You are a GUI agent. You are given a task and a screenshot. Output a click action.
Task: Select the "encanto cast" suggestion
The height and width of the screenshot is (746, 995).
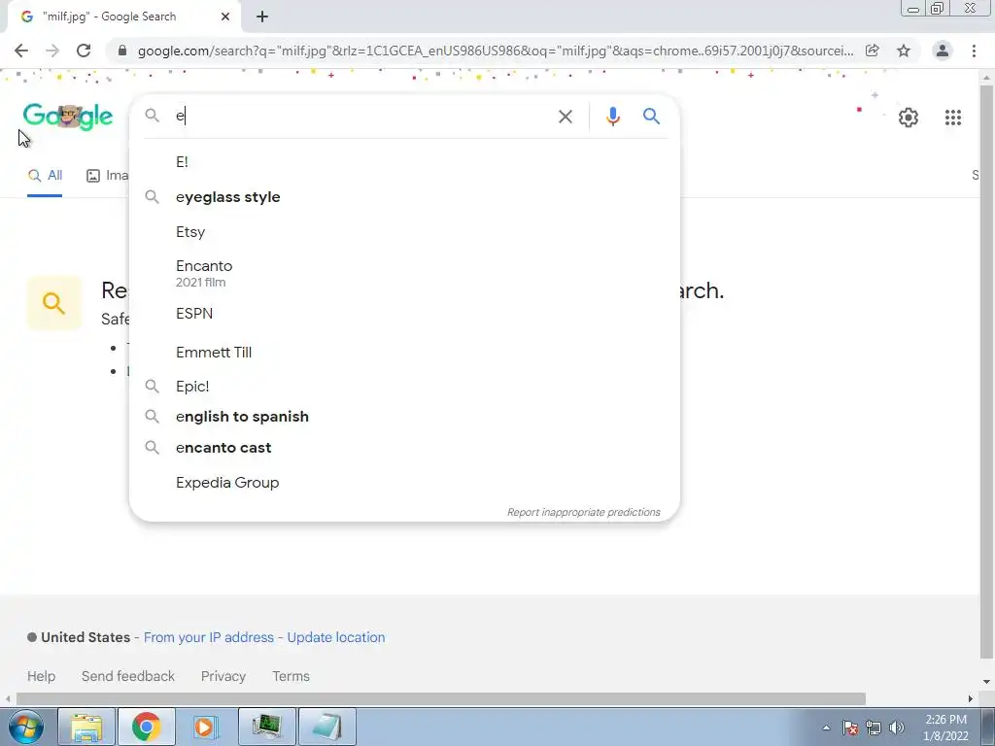[x=404, y=447]
